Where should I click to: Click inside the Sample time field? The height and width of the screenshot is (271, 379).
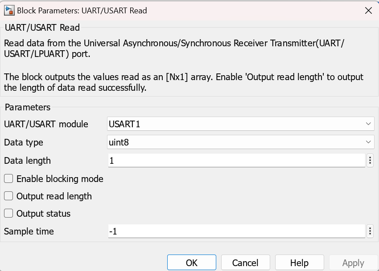click(x=223, y=231)
